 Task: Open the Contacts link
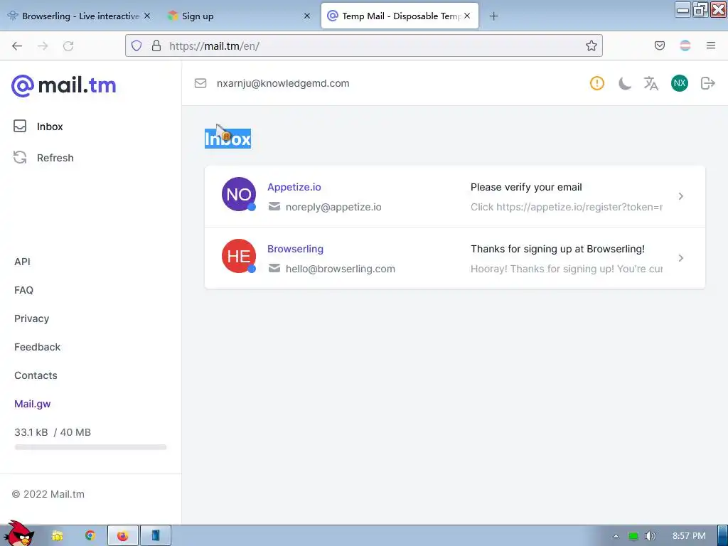coord(36,375)
